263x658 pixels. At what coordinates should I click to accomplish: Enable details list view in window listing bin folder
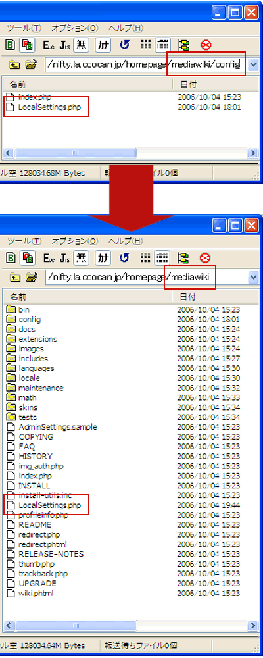click(162, 257)
